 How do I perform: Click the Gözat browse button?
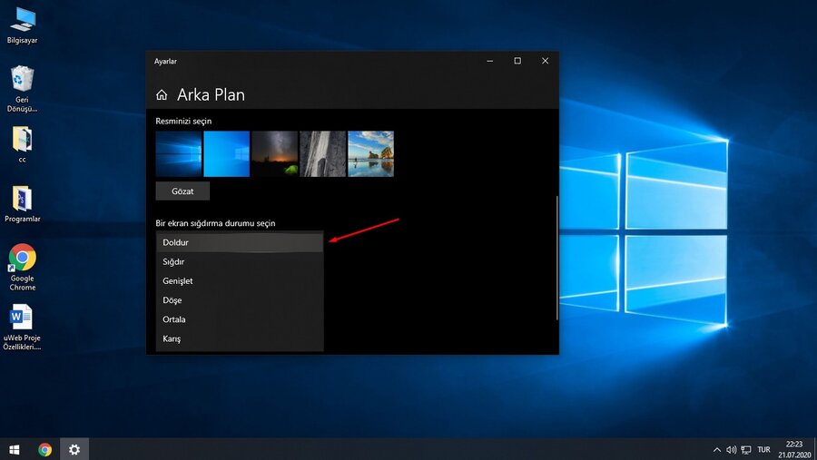pyautogui.click(x=182, y=191)
